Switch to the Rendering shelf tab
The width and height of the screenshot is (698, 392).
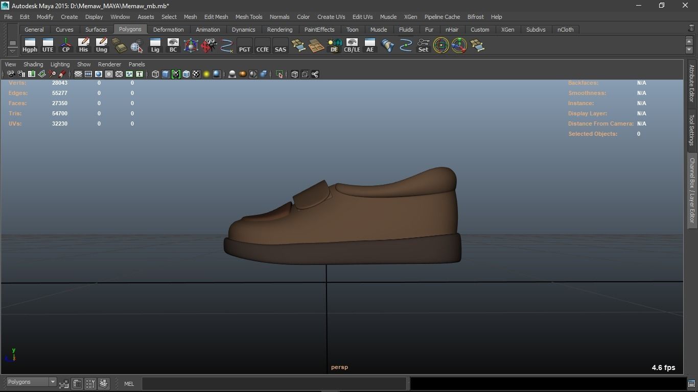click(280, 30)
